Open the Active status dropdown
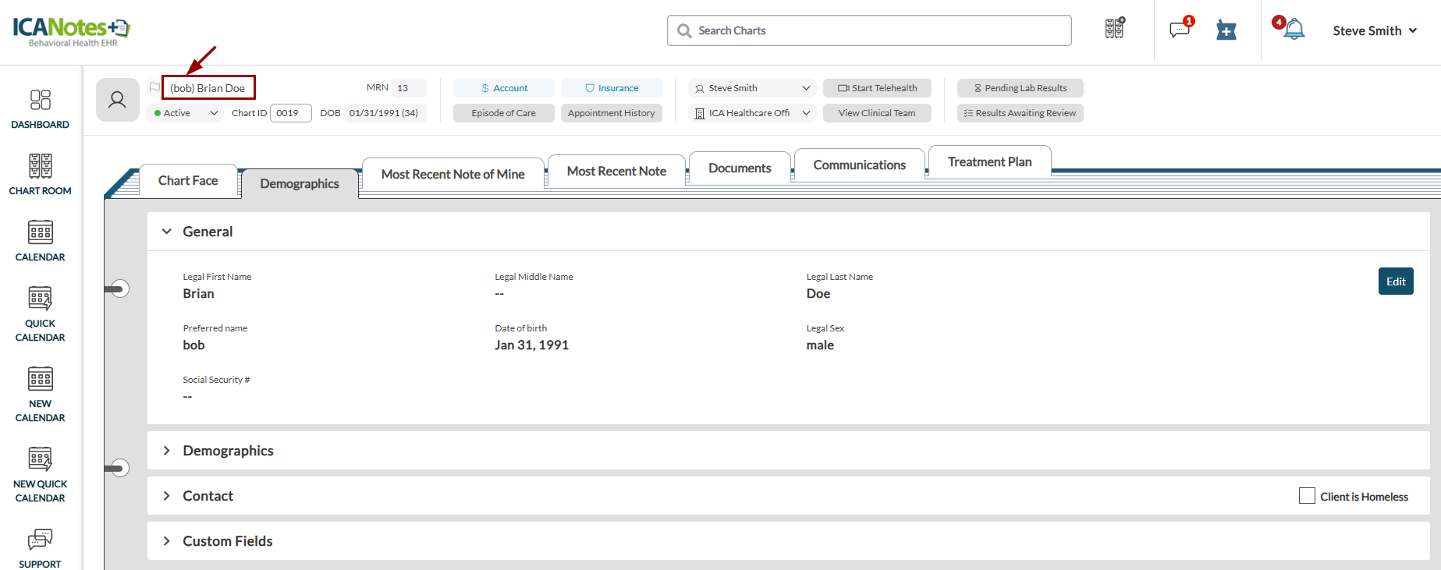 coord(186,113)
